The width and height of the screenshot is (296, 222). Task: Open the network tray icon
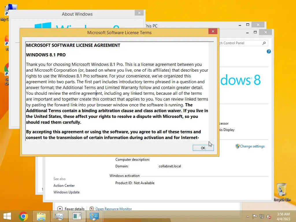click(262, 216)
